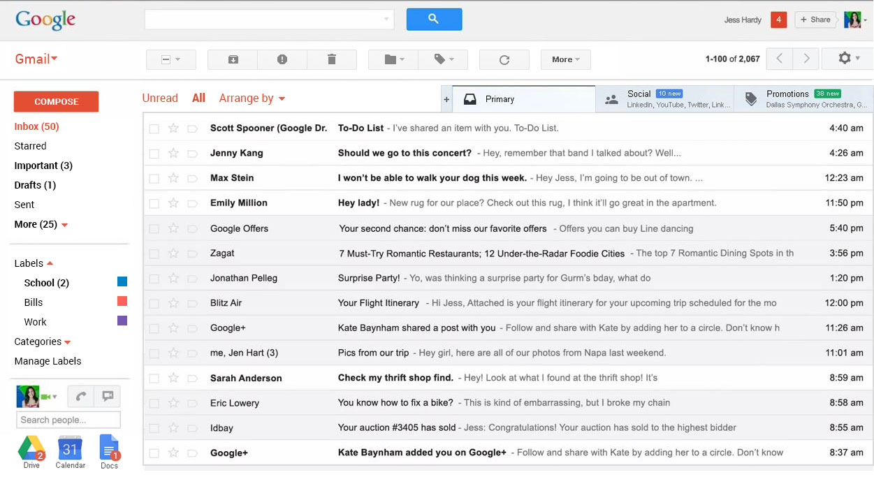Click the blue search magnifier button
Image resolution: width=874 pixels, height=477 pixels.
click(434, 20)
